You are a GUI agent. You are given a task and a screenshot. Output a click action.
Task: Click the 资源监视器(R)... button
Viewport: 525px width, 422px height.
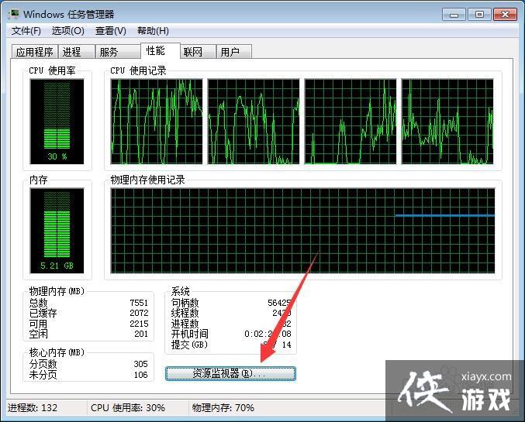(230, 373)
